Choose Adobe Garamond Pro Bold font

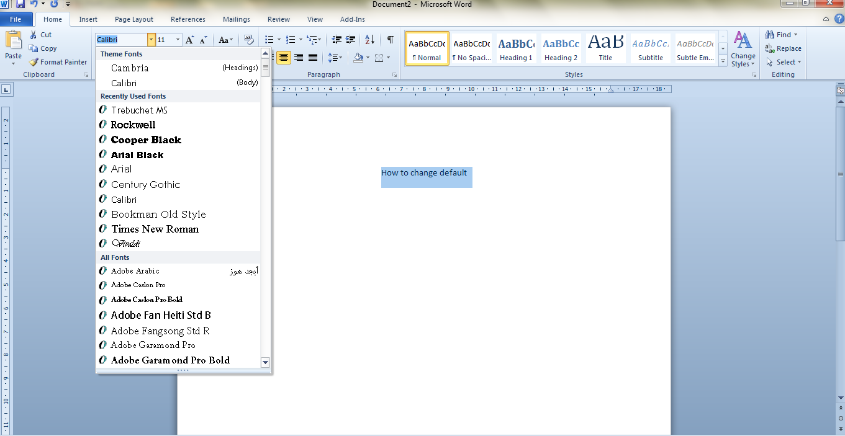[x=178, y=360]
